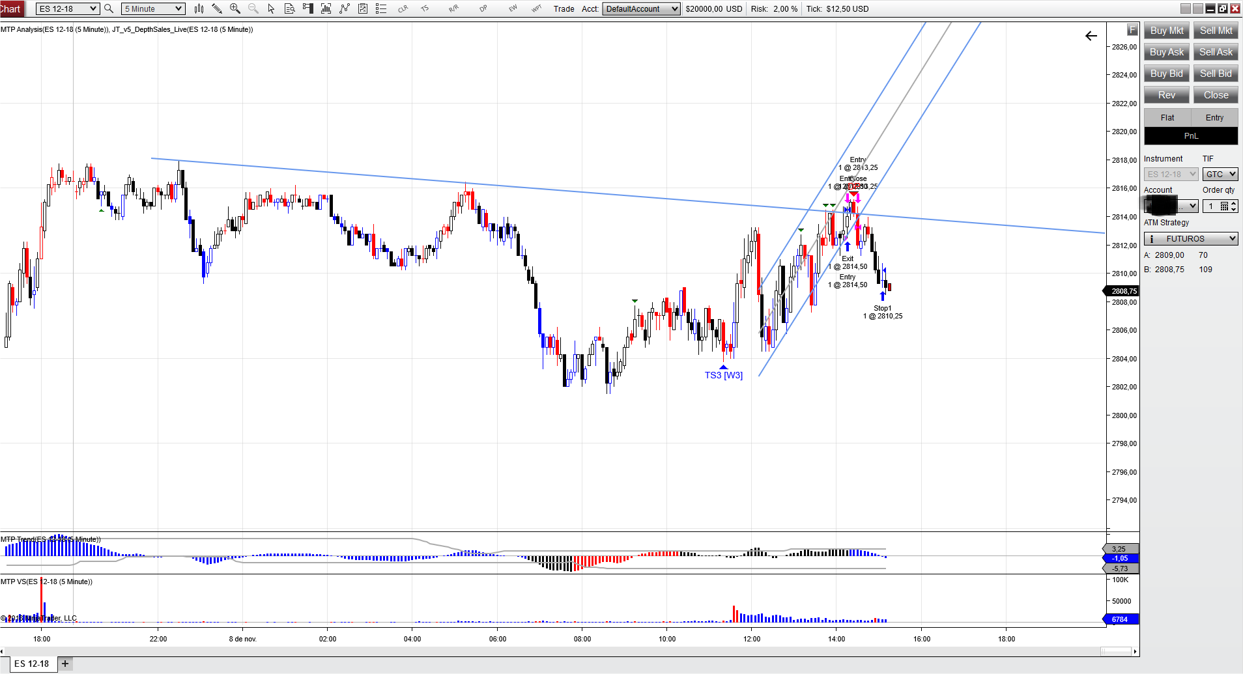Image resolution: width=1243 pixels, height=674 pixels.
Task: Expand the FUTUROS ATM Strategy dropdown
Action: coord(1191,239)
